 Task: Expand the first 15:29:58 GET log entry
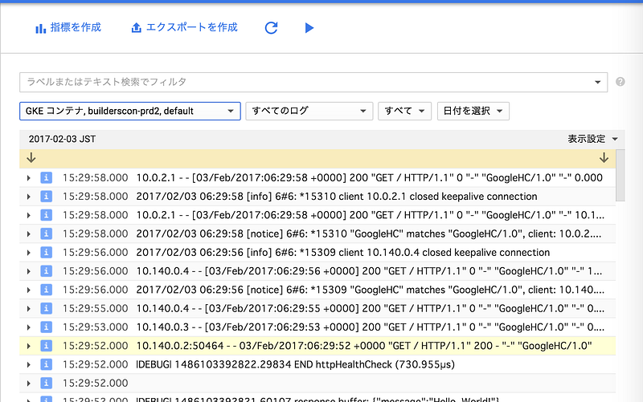pyautogui.click(x=28, y=178)
